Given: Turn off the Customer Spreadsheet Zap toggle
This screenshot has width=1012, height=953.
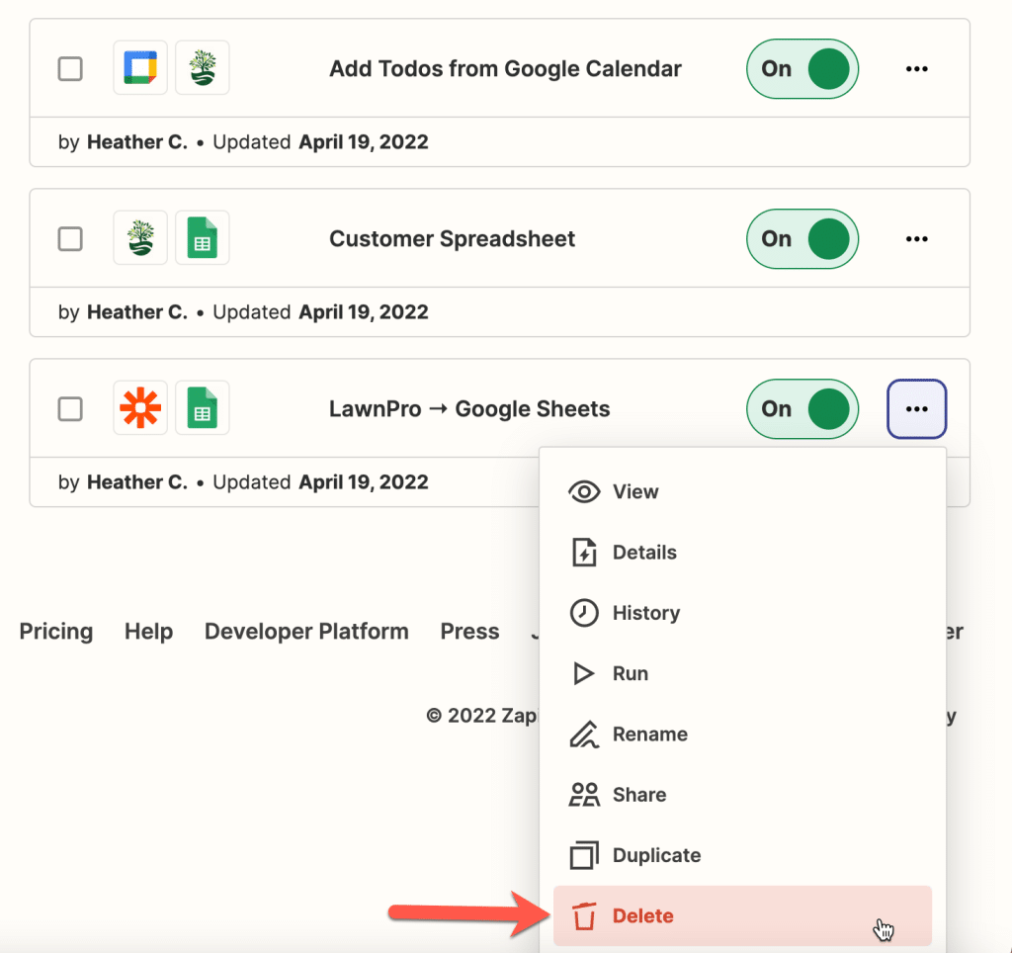Looking at the screenshot, I should tap(802, 239).
